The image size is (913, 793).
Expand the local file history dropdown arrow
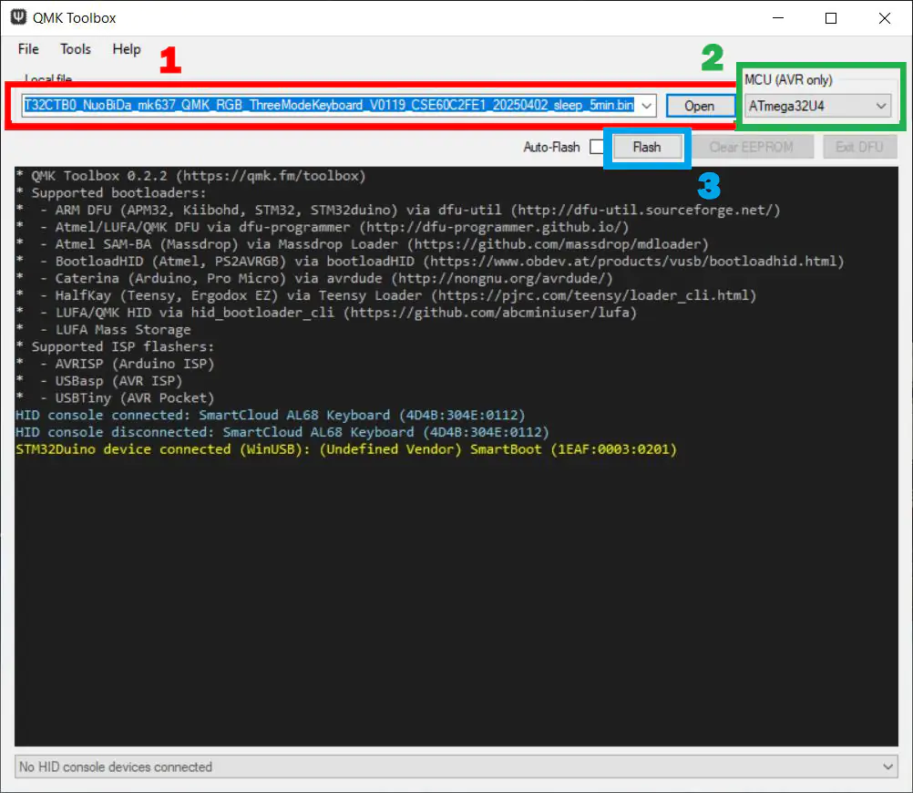648,106
